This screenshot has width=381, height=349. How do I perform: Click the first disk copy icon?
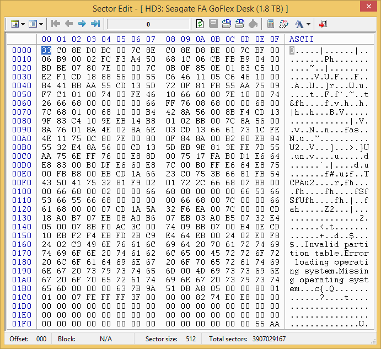[227, 24]
